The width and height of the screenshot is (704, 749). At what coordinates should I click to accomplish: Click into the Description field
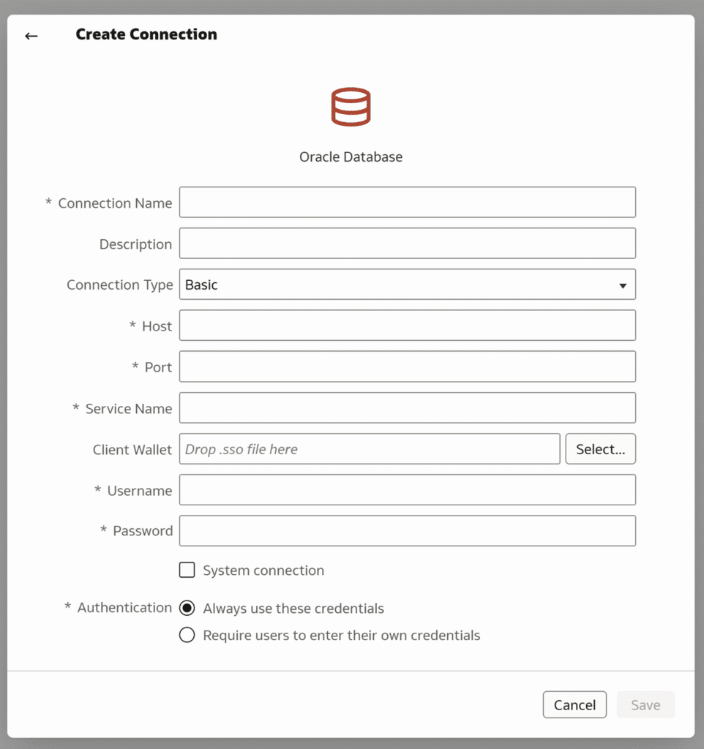click(407, 244)
